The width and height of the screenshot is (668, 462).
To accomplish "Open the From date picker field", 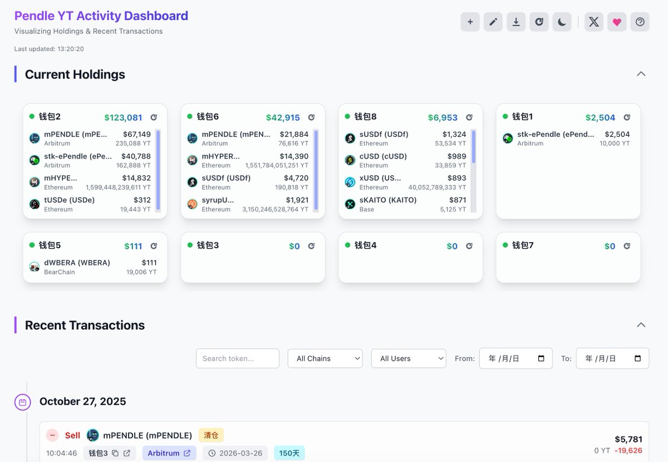I will [515, 358].
